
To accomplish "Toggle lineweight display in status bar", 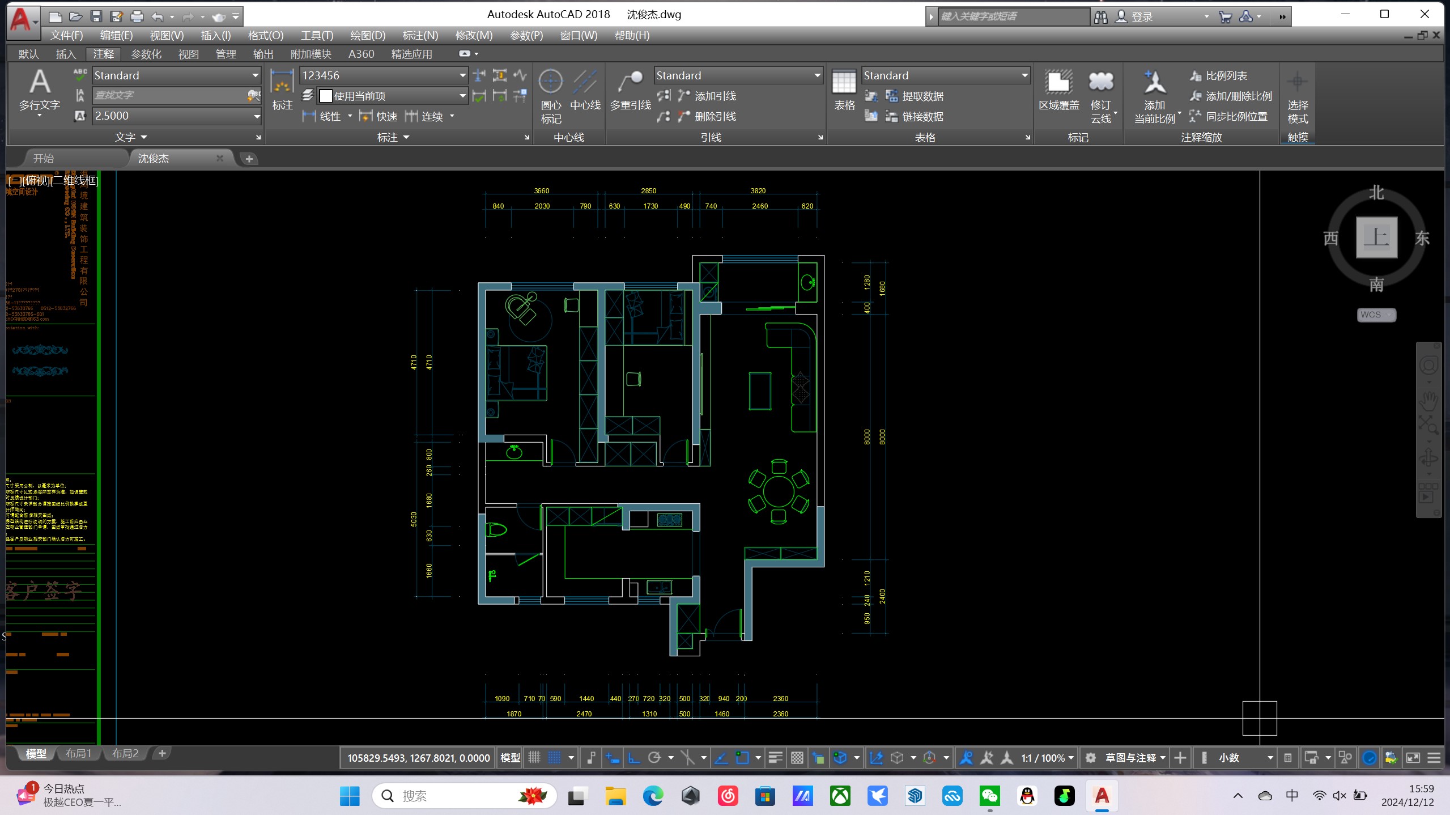I will 775,758.
